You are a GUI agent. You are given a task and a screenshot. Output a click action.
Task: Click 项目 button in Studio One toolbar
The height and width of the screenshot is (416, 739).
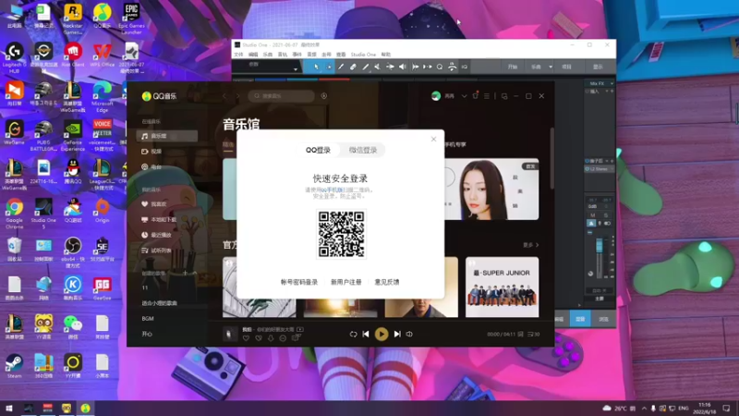[566, 67]
